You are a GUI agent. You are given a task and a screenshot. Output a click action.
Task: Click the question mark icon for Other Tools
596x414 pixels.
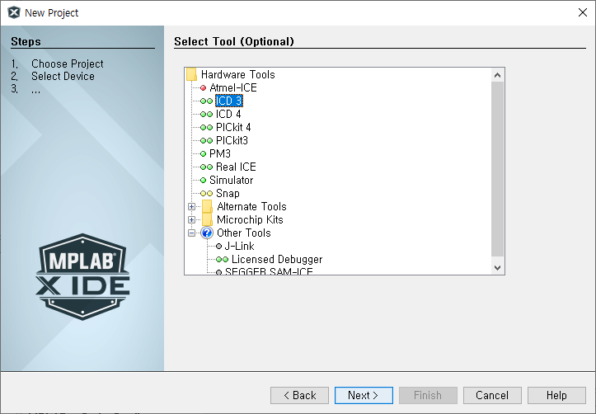click(207, 233)
